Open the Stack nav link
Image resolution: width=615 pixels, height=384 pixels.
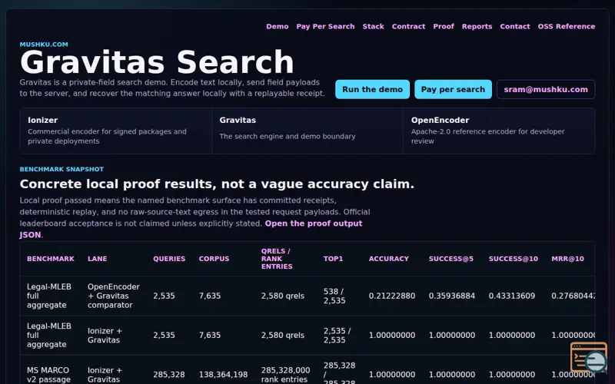373,26
